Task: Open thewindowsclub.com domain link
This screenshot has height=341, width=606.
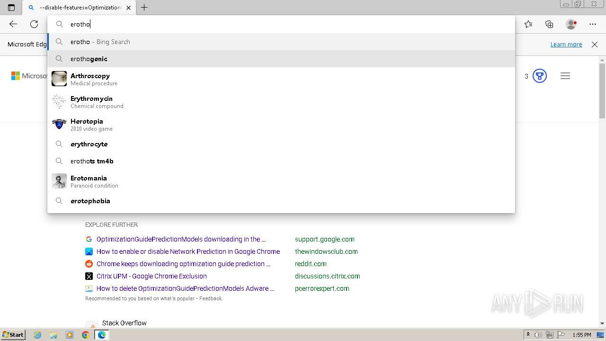Action: 326,251
